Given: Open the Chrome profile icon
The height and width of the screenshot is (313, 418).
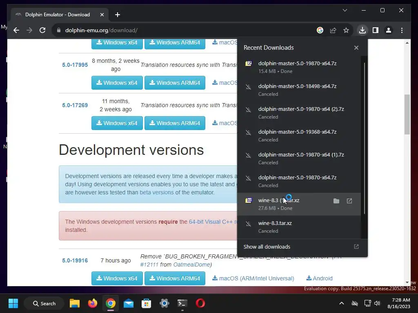Looking at the screenshot, I should [x=389, y=30].
